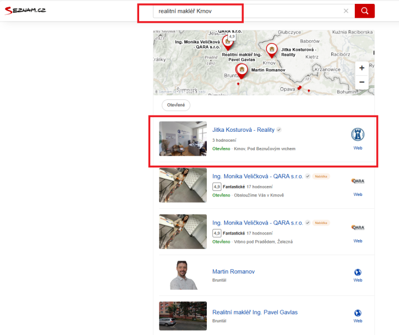Open Monika Veličková listing in Vrbno pod Pradědem
The width and height of the screenshot is (399, 335).
258,223
